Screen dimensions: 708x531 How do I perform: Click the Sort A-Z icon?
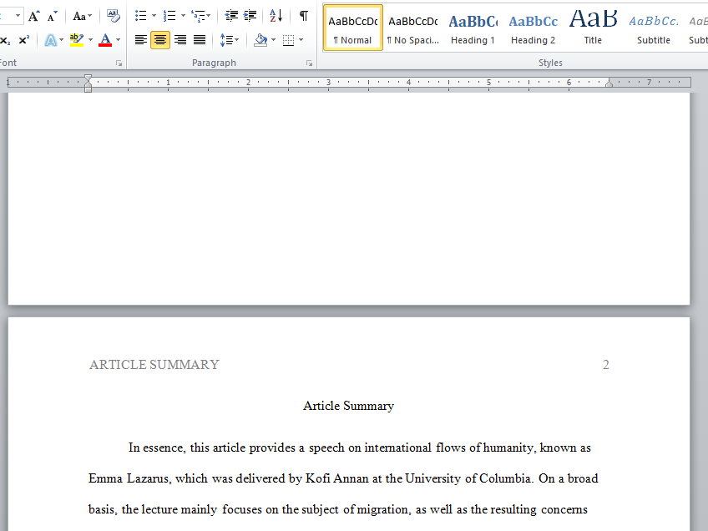pos(276,16)
